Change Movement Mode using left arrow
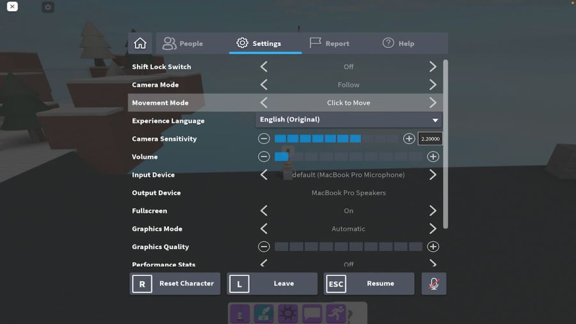 264,102
